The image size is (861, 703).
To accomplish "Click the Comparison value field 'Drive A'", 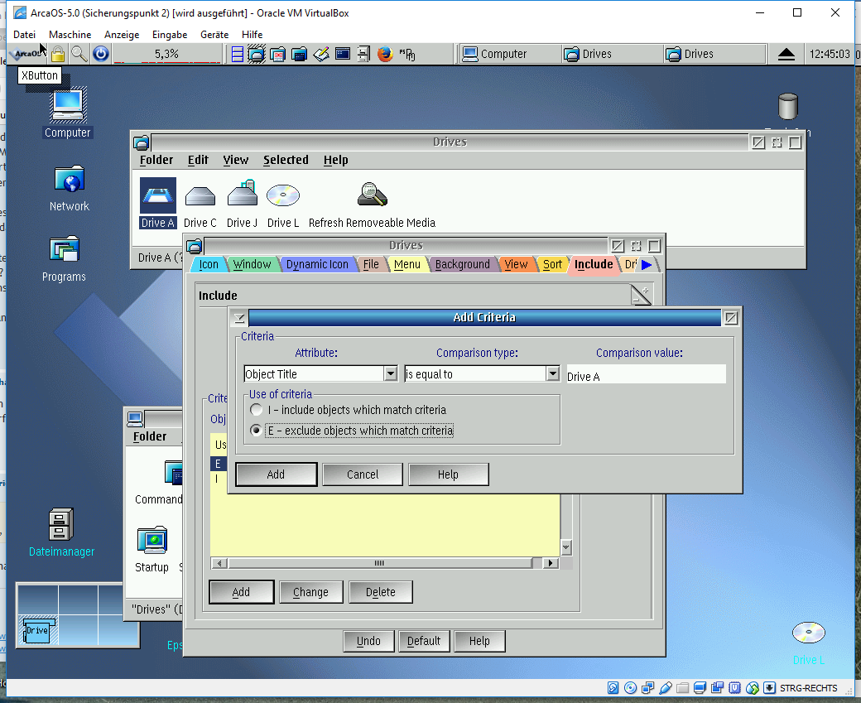I will tap(646, 374).
